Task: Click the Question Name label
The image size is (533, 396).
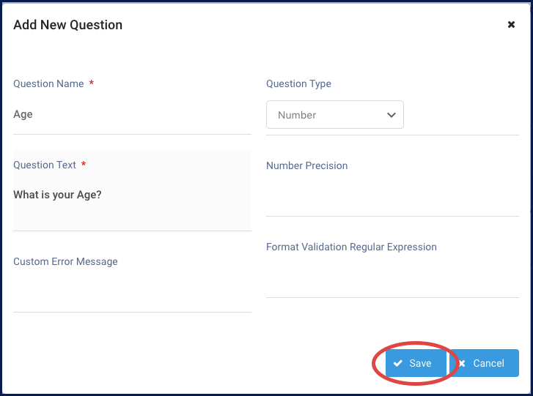Action: click(x=48, y=83)
